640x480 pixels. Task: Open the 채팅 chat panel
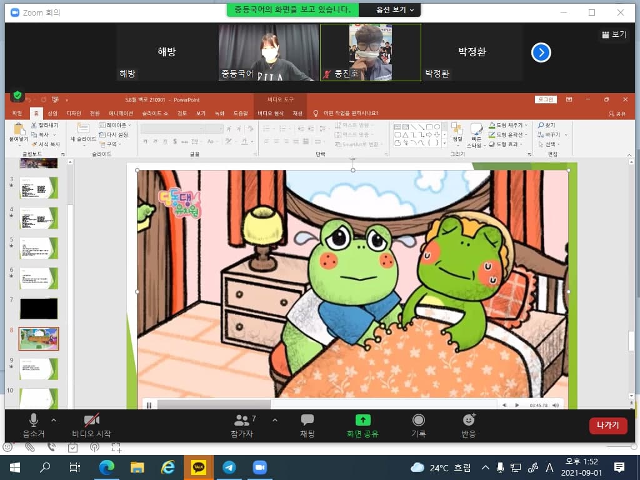307,425
